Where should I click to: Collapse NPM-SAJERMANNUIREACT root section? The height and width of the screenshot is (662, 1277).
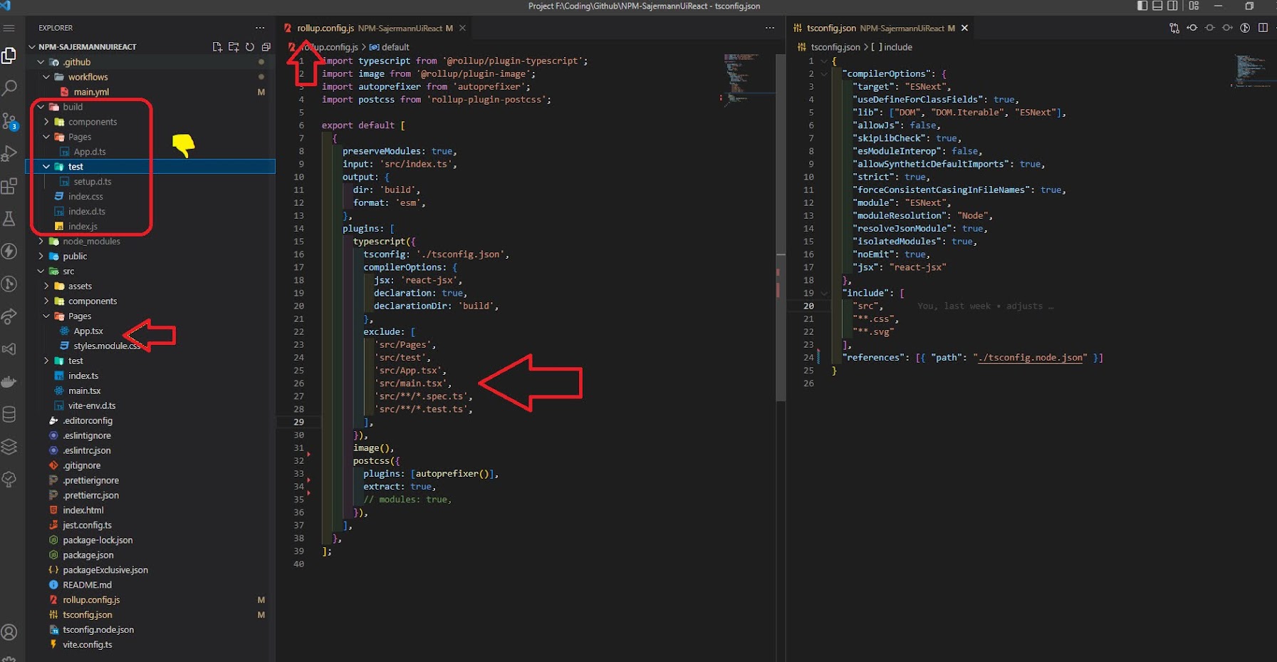(32, 47)
